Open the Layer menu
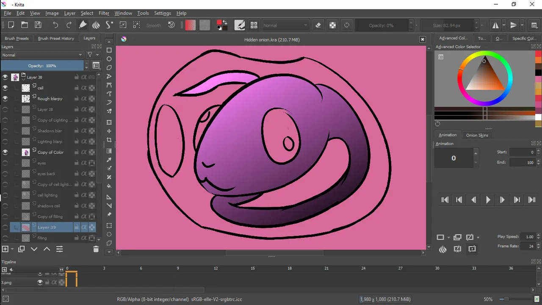This screenshot has width=542, height=305. [x=69, y=13]
